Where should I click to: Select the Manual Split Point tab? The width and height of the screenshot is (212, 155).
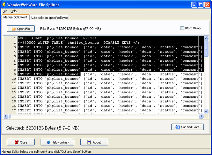[15, 17]
